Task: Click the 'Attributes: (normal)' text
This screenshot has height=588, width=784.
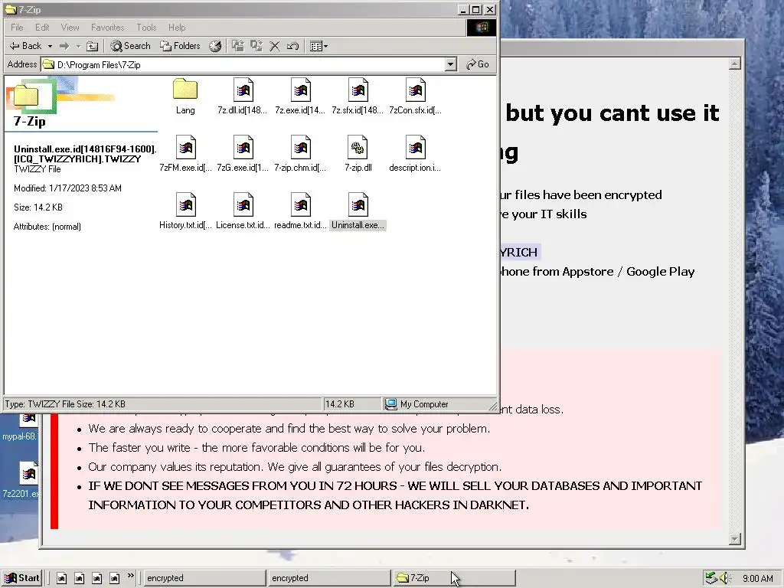Action: [47, 227]
